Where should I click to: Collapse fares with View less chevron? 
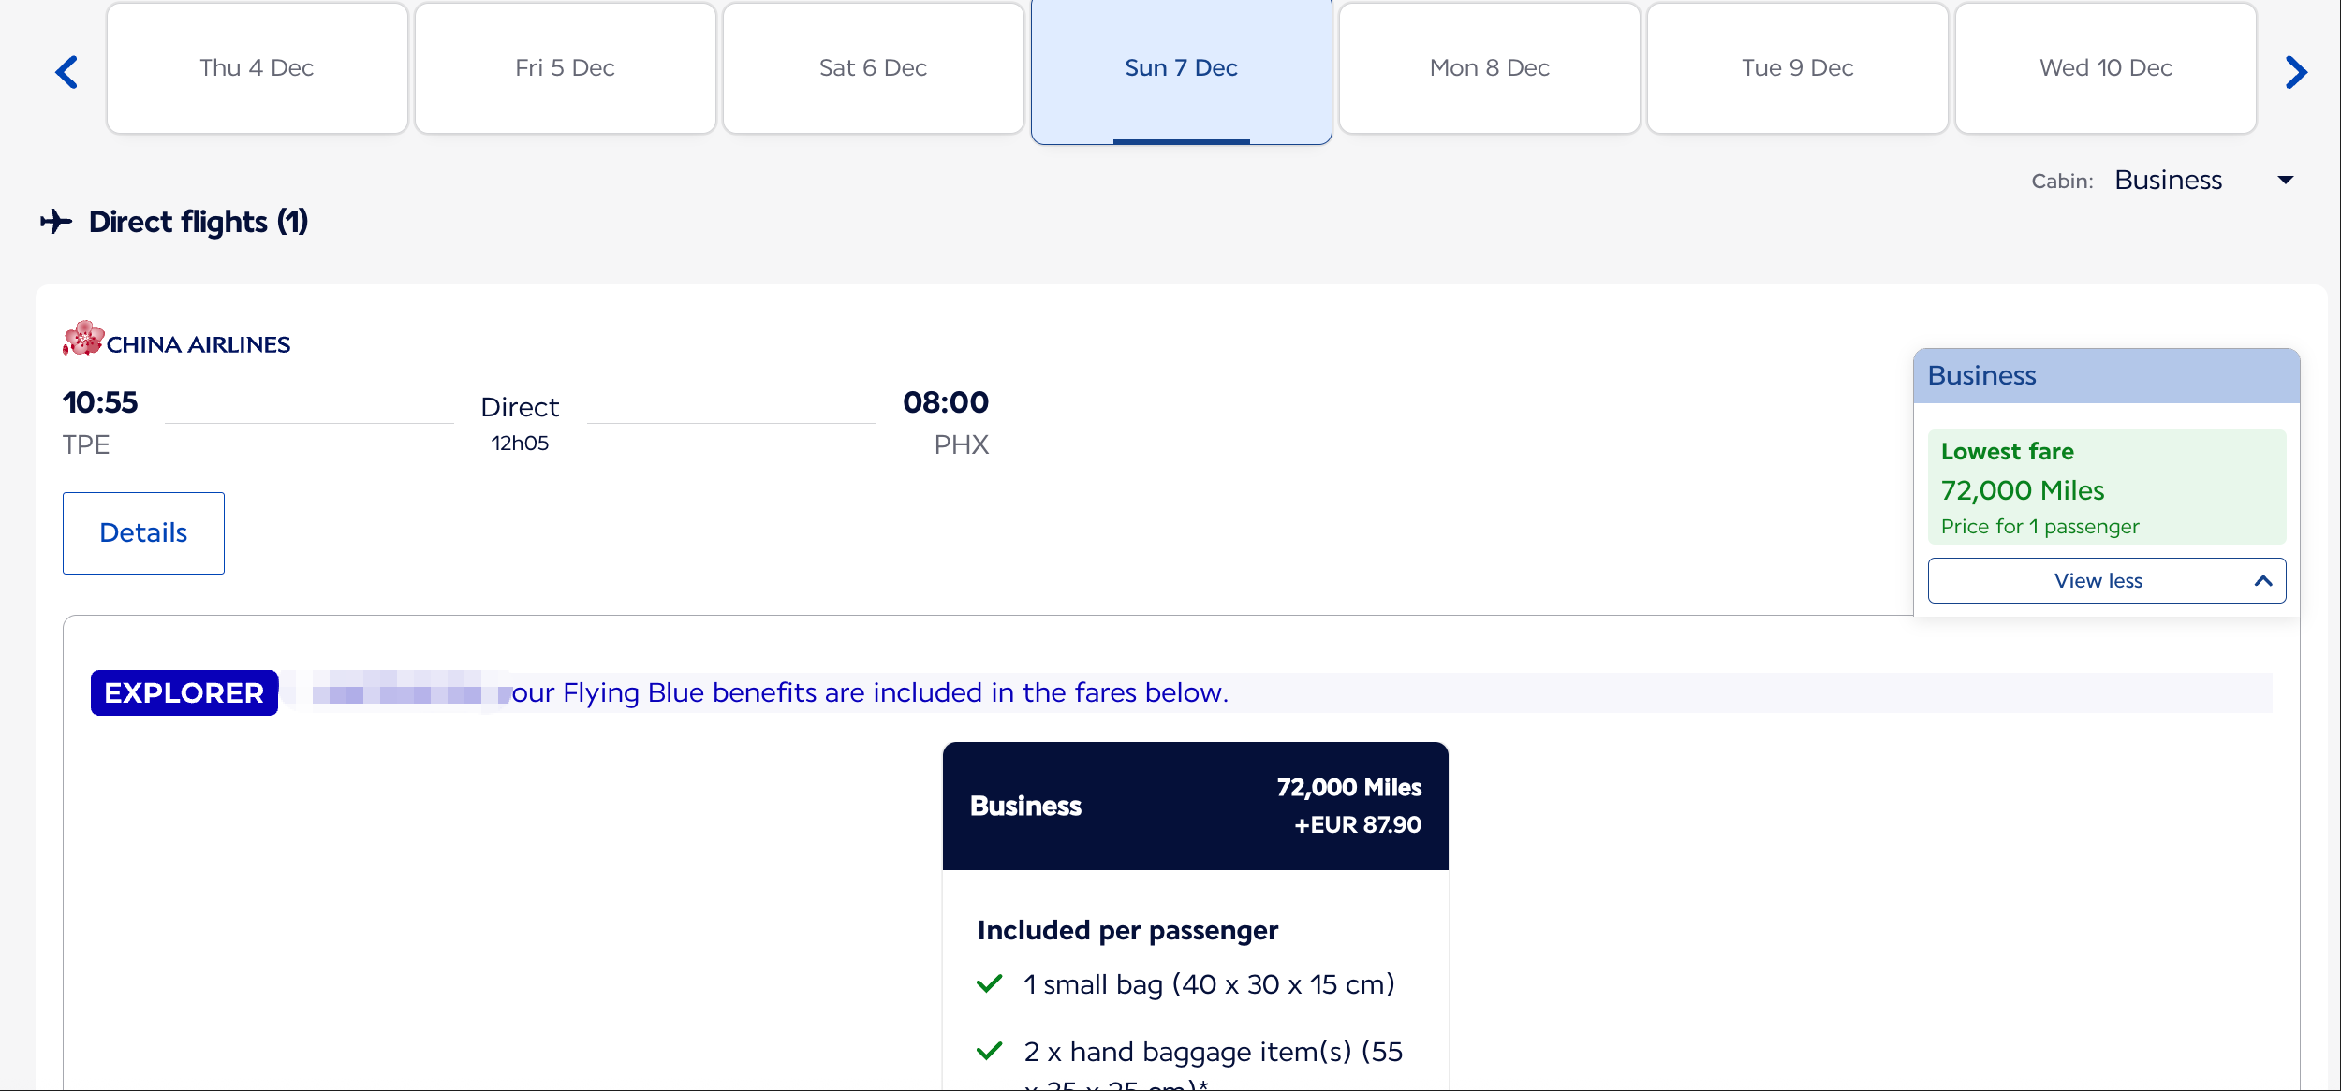click(x=2263, y=581)
